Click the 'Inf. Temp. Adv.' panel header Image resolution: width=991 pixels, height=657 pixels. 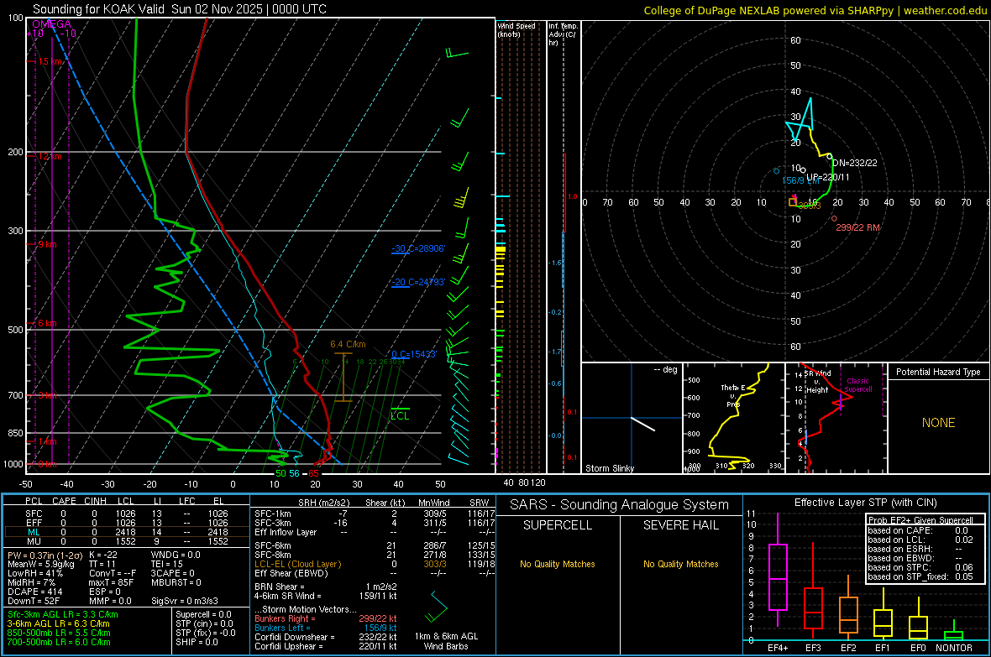coord(563,34)
